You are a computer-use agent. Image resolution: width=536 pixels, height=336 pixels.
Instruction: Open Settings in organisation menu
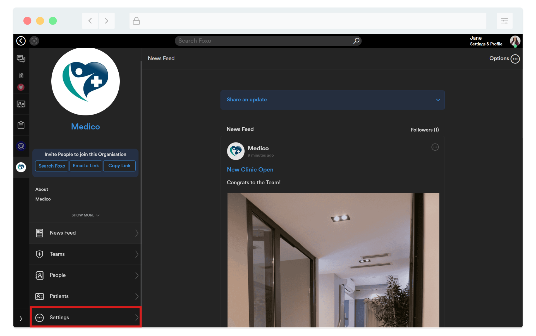point(85,318)
